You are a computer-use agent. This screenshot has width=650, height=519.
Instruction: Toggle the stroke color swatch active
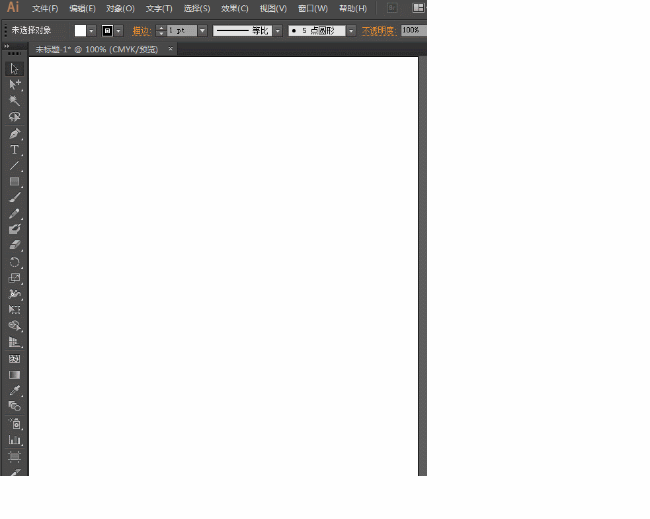(x=106, y=30)
